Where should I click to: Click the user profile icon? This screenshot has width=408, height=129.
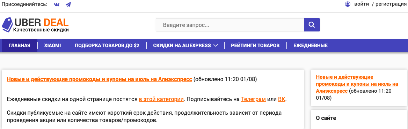[348, 4]
